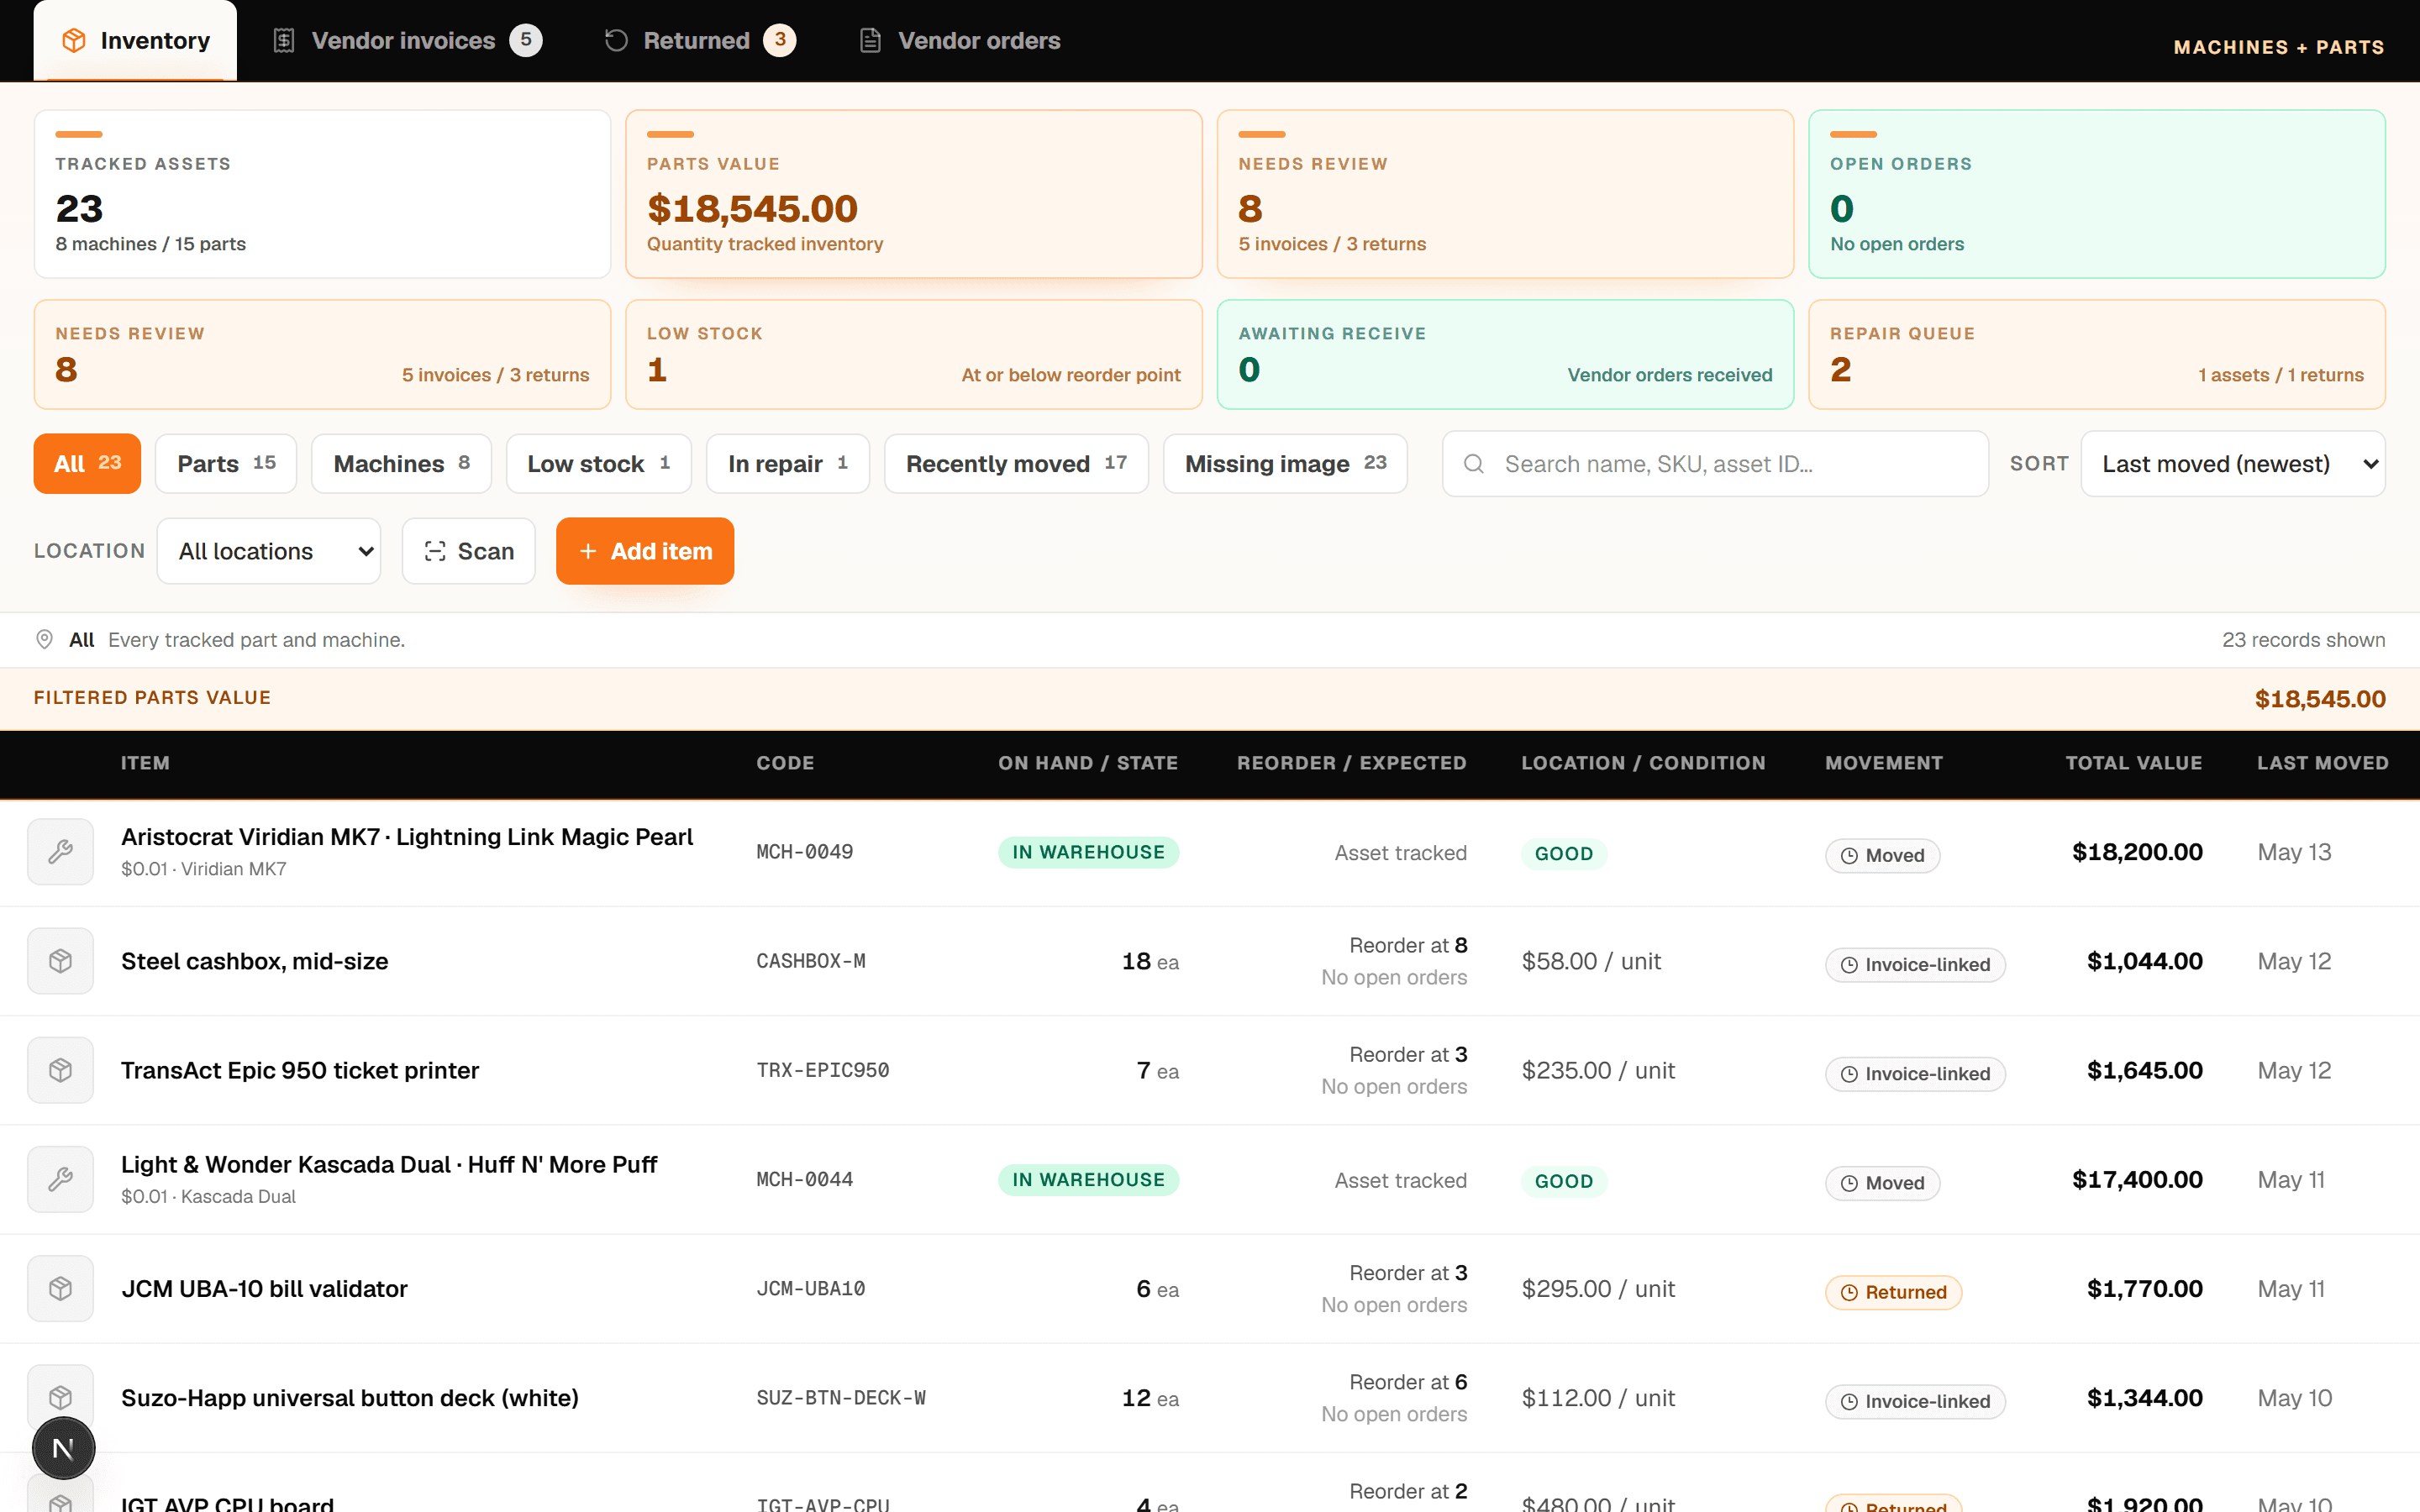Filter by Recently moved 17
The height and width of the screenshot is (1512, 2420).
pos(1016,464)
